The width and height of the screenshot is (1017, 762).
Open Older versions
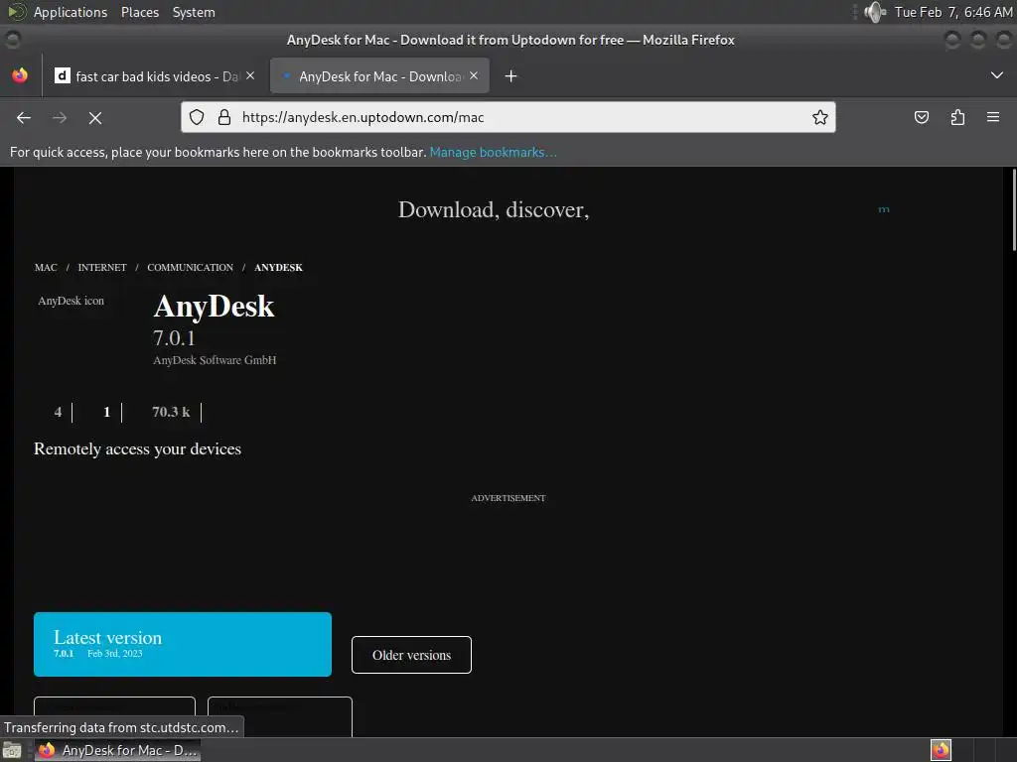point(411,655)
